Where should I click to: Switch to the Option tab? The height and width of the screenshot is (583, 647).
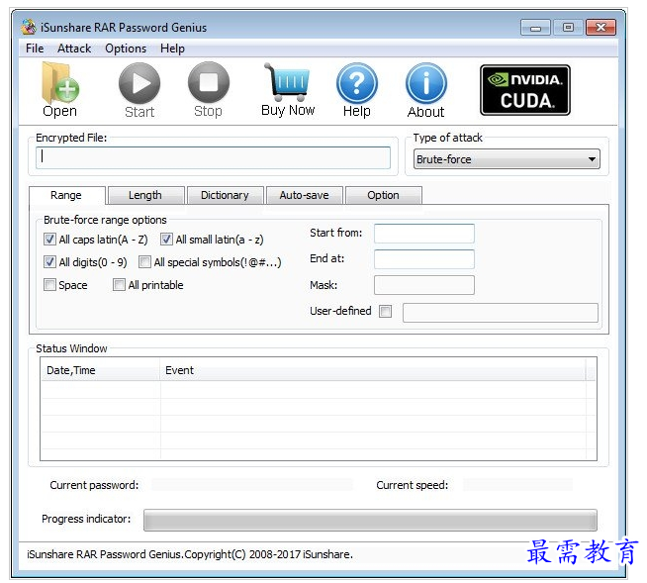click(x=383, y=195)
